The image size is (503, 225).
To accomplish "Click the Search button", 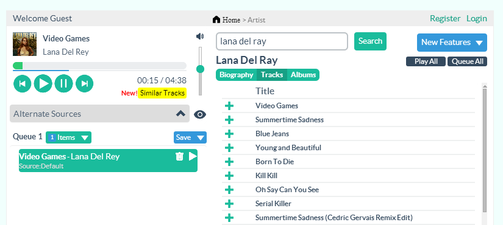I will coord(370,41).
